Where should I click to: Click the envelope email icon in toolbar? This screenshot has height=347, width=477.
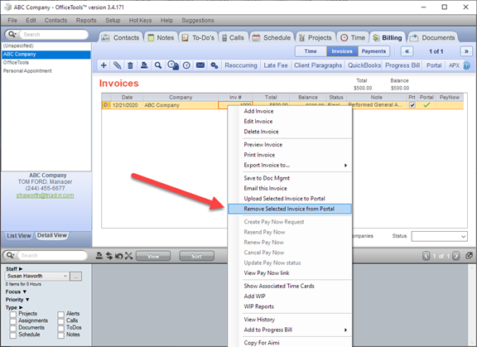(x=200, y=65)
